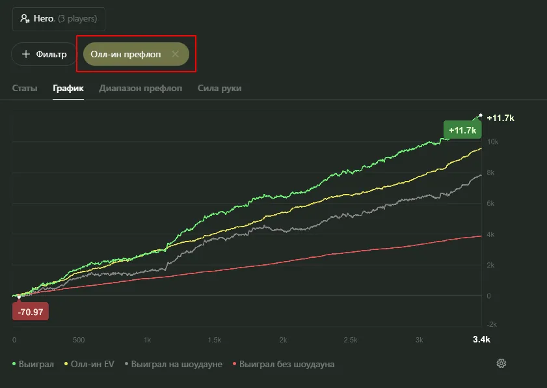Click red dot of Выиграл без шоудауна

tap(235, 364)
